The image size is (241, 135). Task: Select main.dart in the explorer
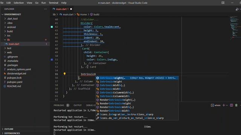click(14, 44)
